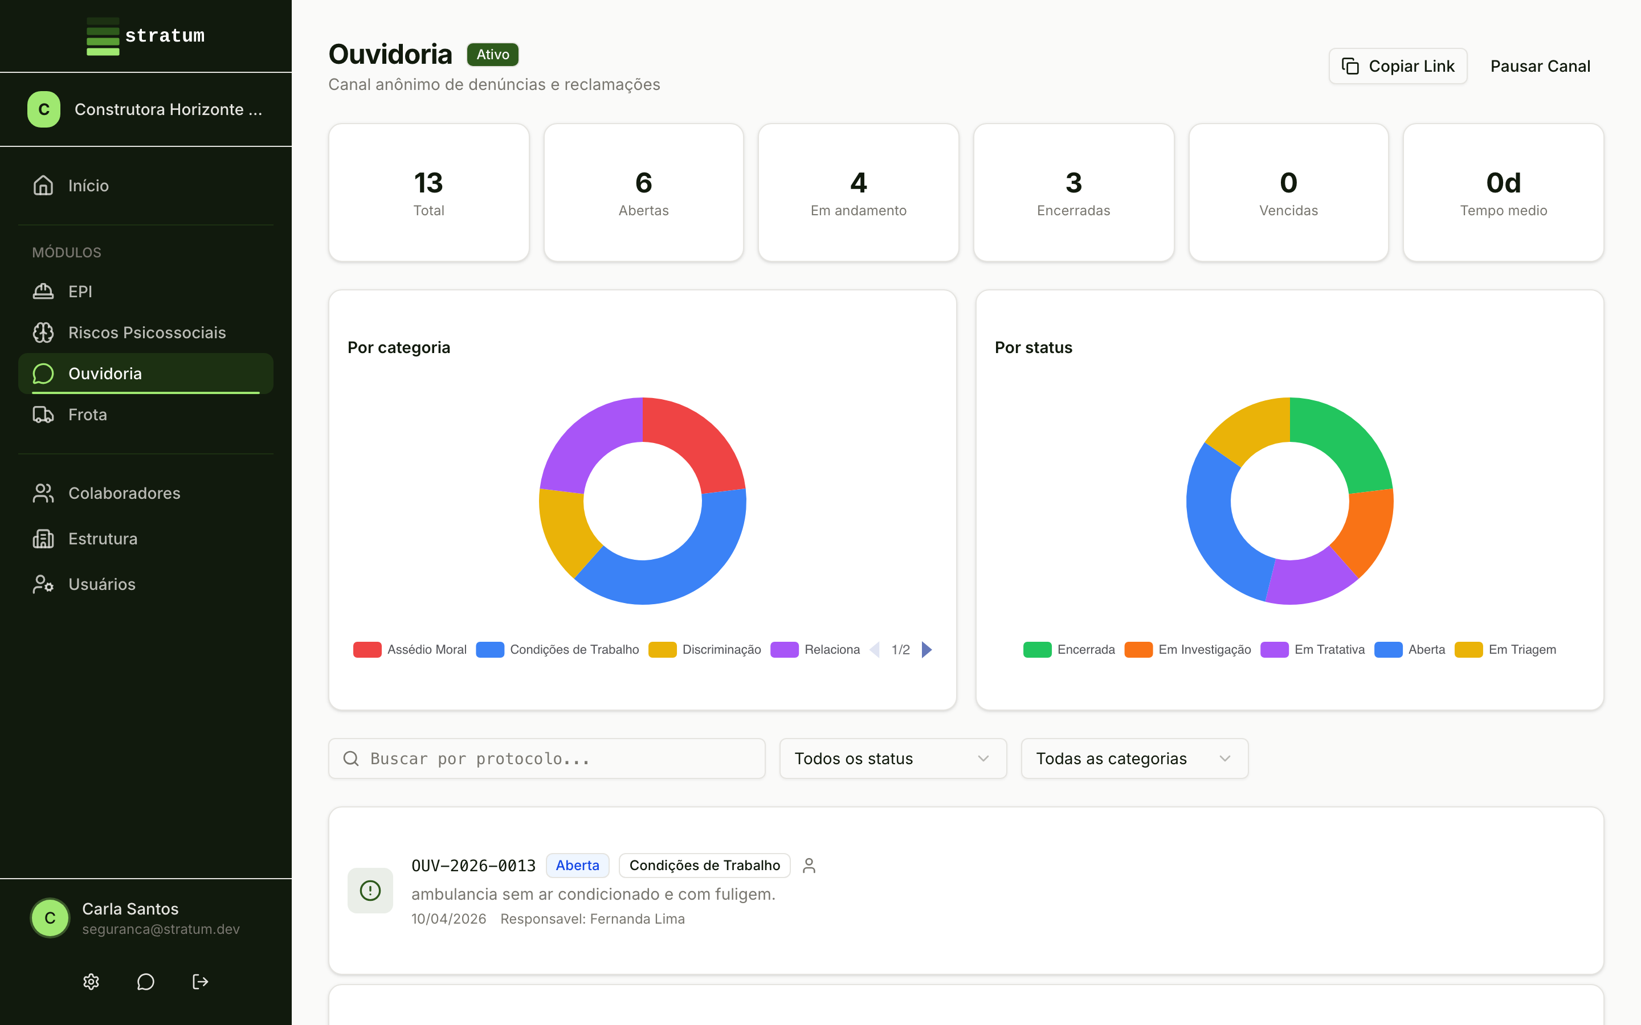Click the Por status donut chart
1641x1025 pixels.
pos(1290,501)
